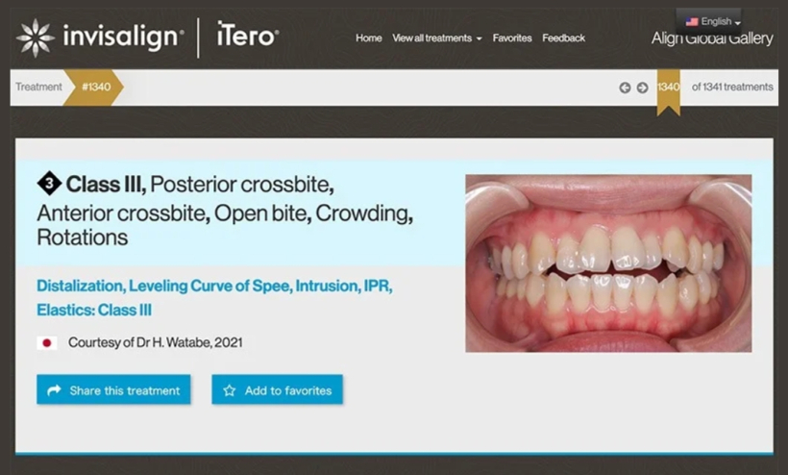Click the gold 1340 ribbon marker
Screen dimensions: 788x475
[669, 91]
